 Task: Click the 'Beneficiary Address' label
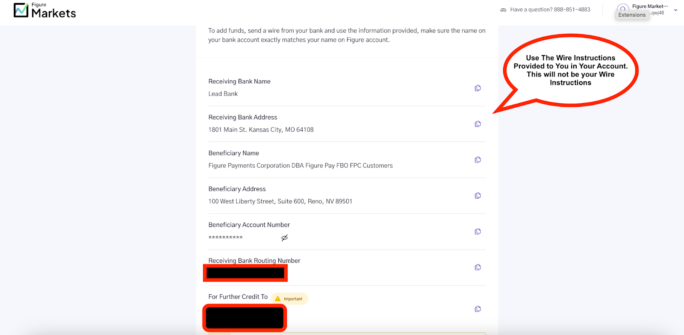pos(237,189)
